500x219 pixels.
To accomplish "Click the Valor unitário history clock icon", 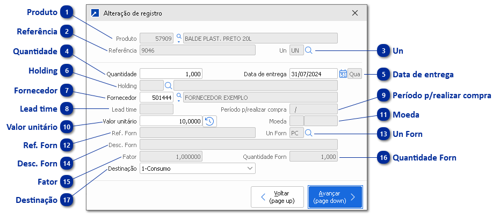I will tap(210, 121).
